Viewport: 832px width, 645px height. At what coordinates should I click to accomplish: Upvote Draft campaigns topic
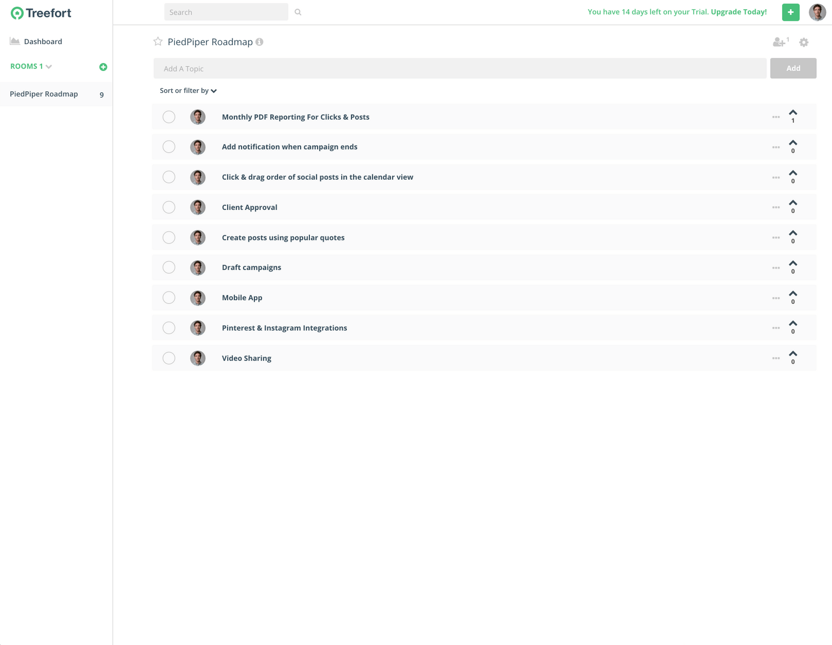click(x=793, y=263)
